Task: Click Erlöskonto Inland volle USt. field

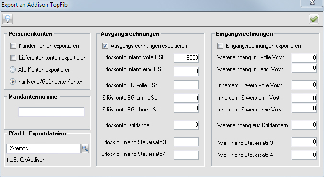Action: pyautogui.click(x=186, y=58)
